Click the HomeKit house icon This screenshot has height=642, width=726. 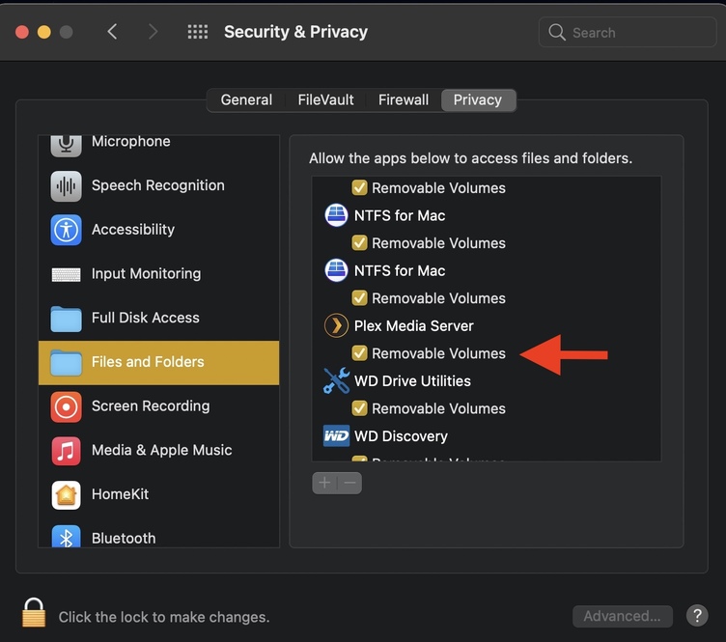coord(66,495)
